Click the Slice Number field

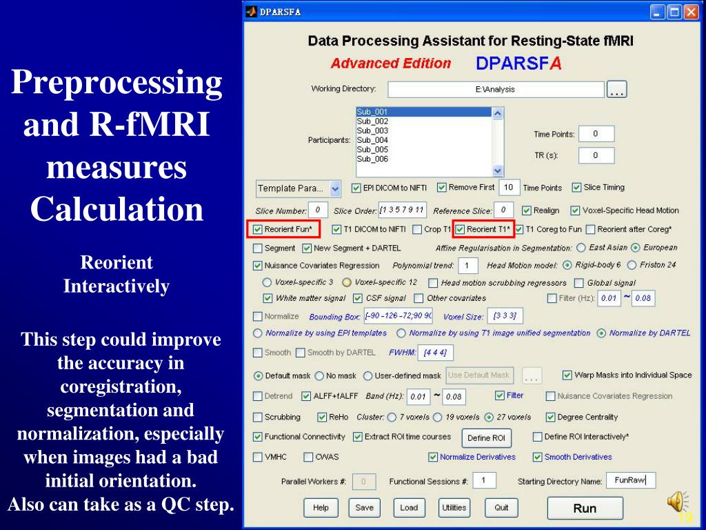point(317,210)
